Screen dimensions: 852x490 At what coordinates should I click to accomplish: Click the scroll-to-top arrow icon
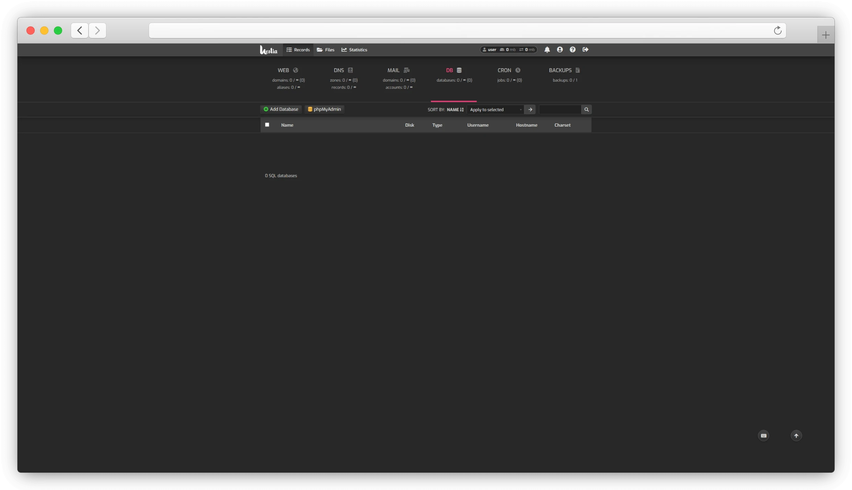pyautogui.click(x=796, y=435)
